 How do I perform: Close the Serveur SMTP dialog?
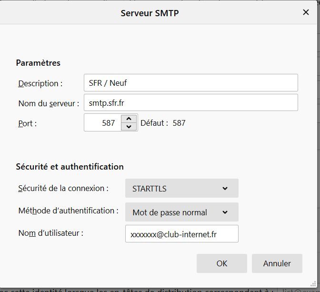coord(306,12)
